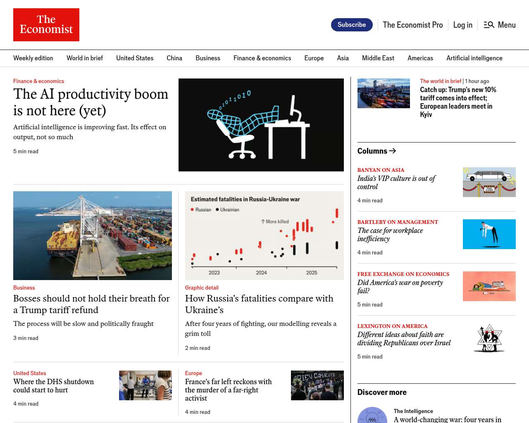Read Trump tariff refund article
This screenshot has height=423, width=529.
point(92,304)
